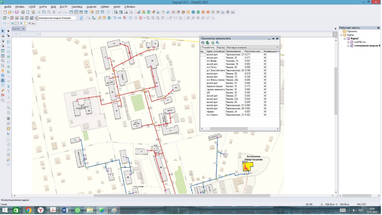Open the active layer dropdown list

84,18
